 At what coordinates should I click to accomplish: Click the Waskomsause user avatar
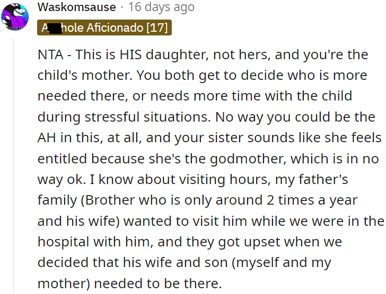[15, 17]
